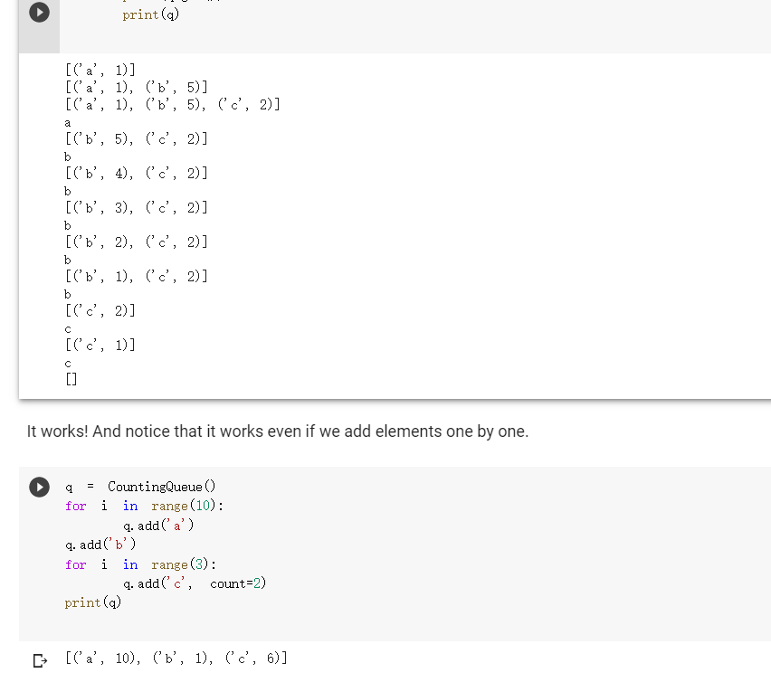Click the "q.add('a')" code line
The width and height of the screenshot is (771, 692).
pyautogui.click(x=158, y=526)
